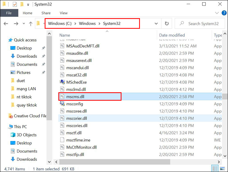This screenshot has width=228, height=172.
Task: Go back with the Back arrow
Action: [6, 23]
